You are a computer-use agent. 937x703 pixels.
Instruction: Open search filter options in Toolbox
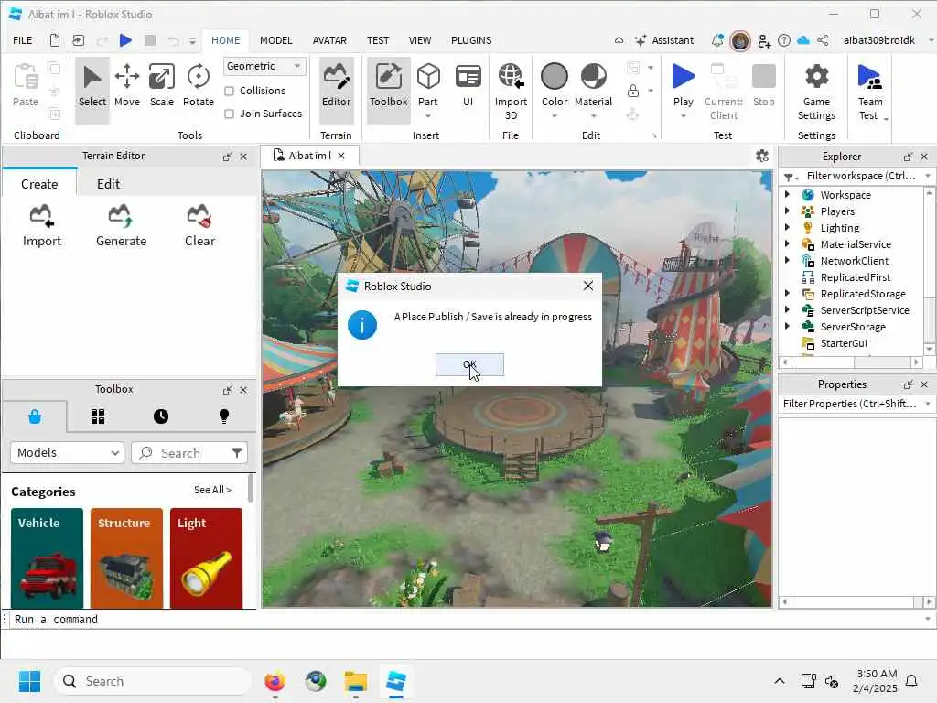point(237,452)
